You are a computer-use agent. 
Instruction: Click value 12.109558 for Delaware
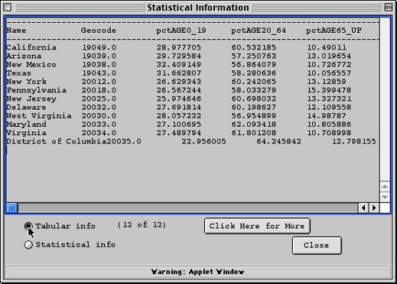coord(329,107)
